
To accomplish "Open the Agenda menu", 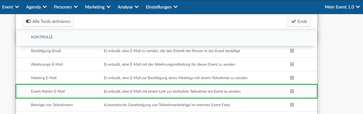I will [36, 7].
